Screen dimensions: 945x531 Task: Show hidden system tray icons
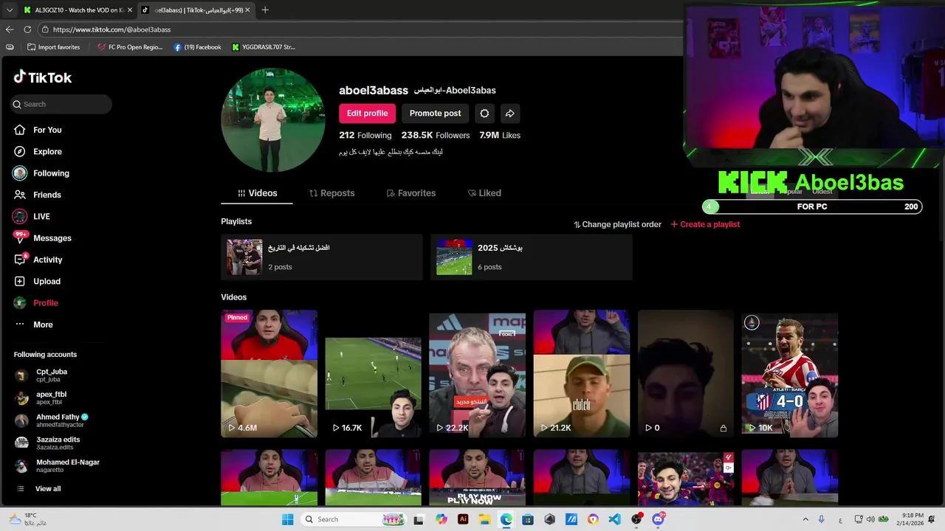point(805,519)
